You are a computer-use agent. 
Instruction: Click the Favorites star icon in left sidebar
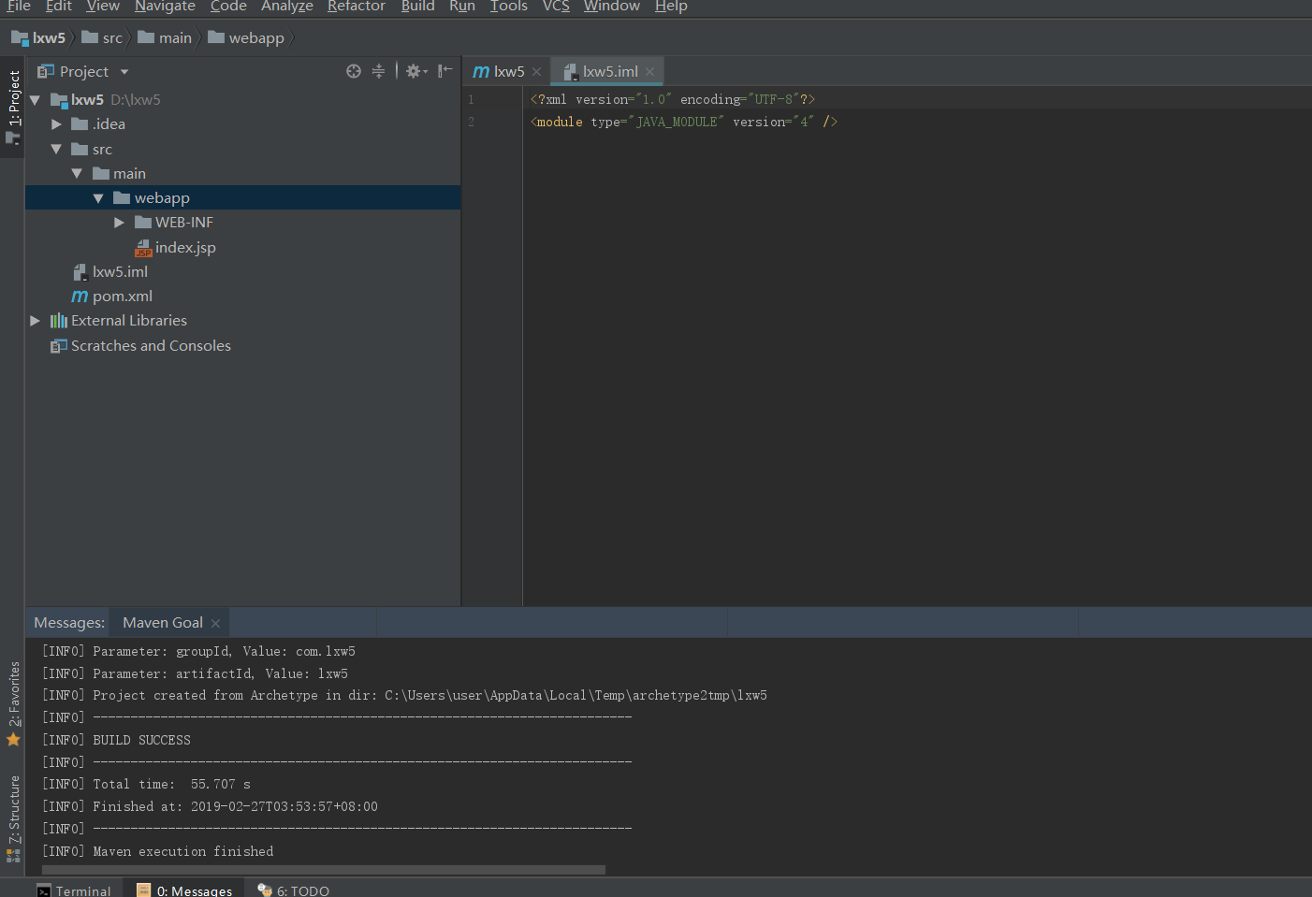tap(13, 739)
